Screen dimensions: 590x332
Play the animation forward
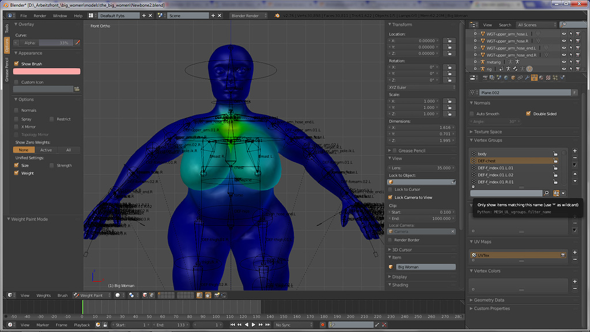[254, 325]
